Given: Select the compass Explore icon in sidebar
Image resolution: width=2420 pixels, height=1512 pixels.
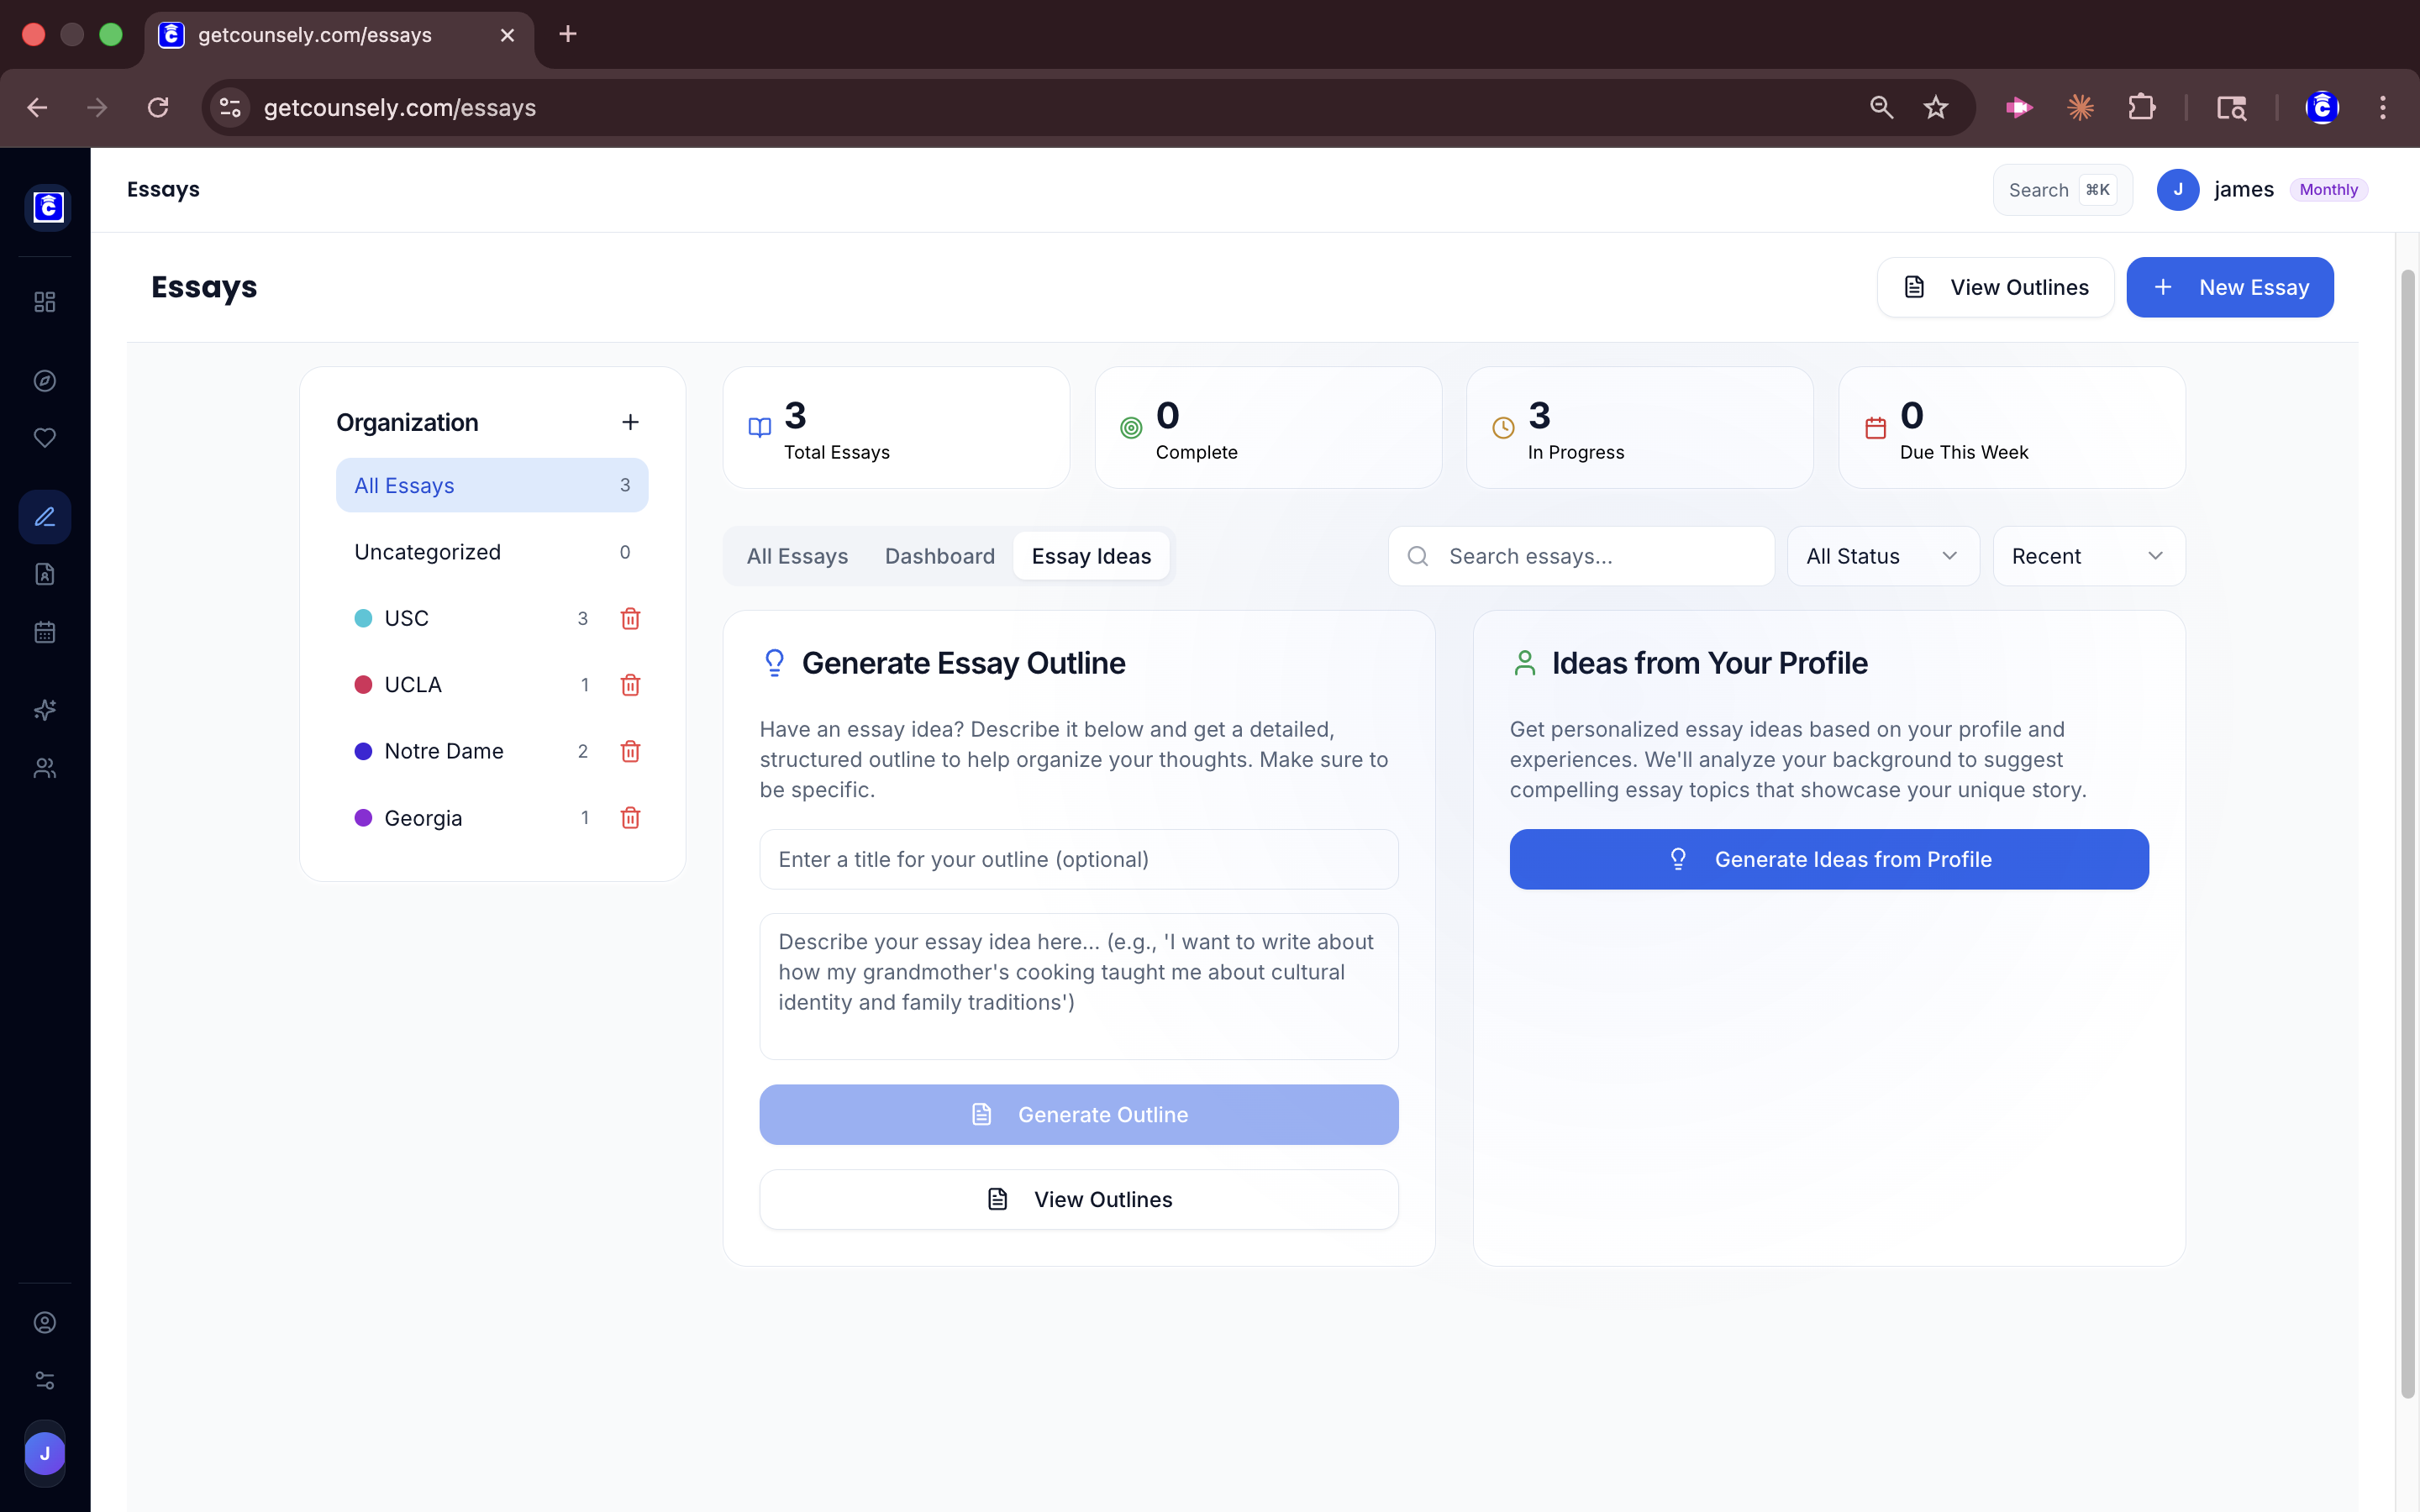Looking at the screenshot, I should coord(44,380).
